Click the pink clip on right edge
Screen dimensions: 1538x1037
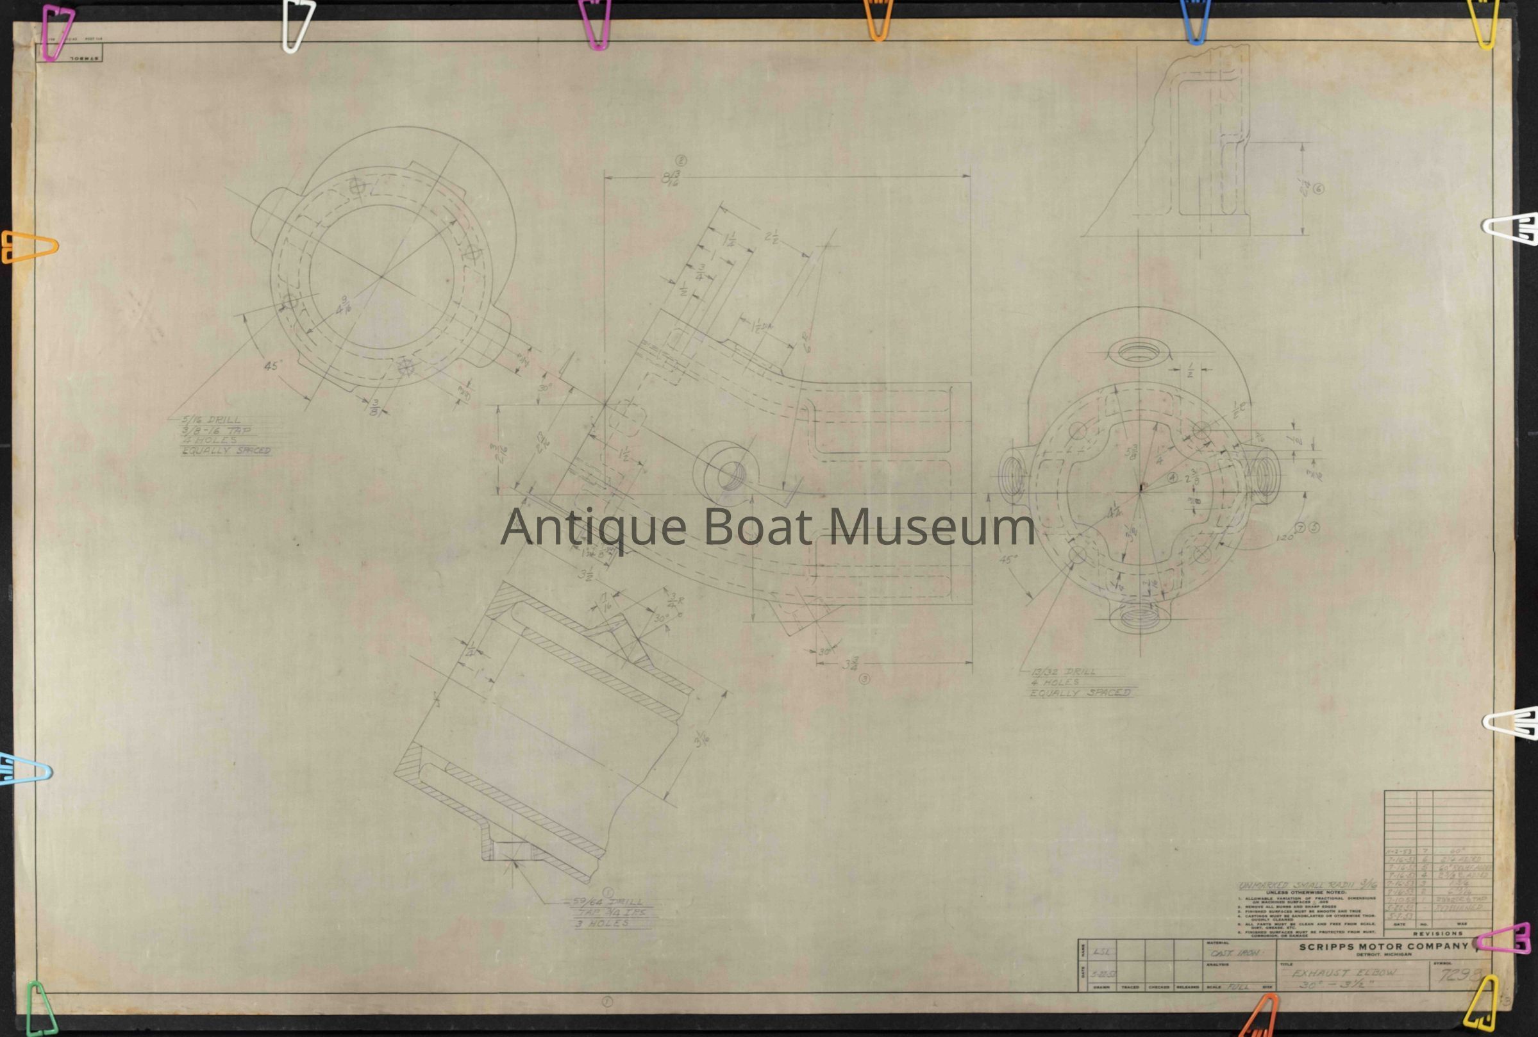[x=1504, y=940]
